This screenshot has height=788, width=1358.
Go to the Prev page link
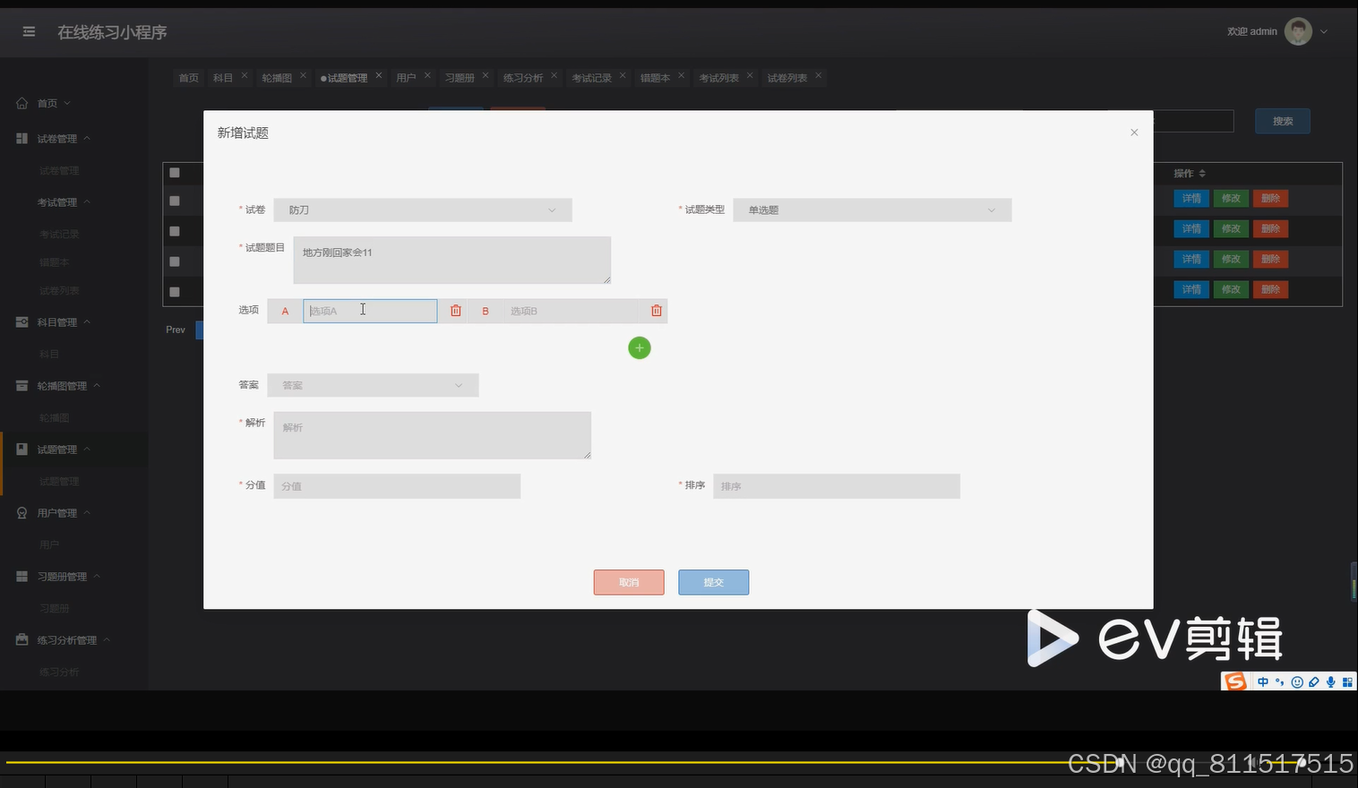coord(176,330)
